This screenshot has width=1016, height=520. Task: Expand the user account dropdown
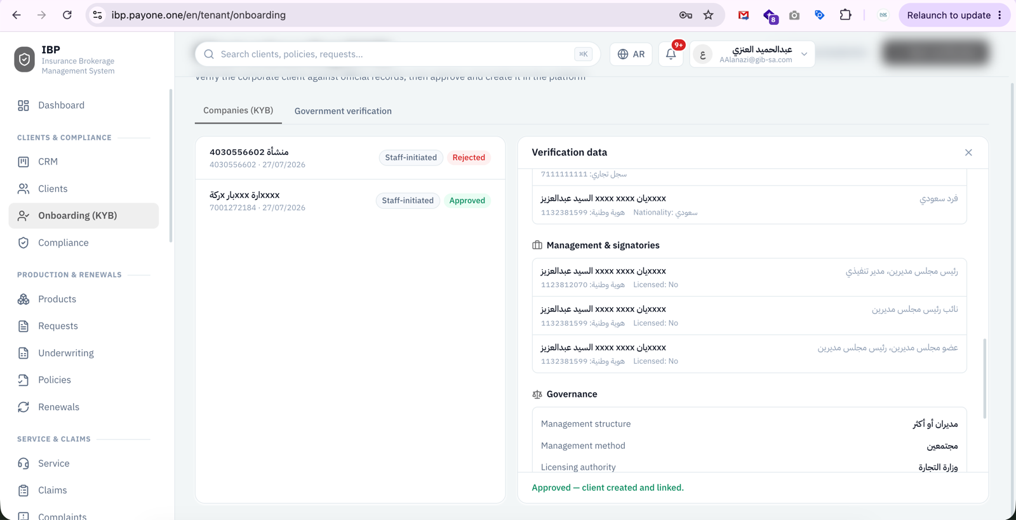point(752,55)
